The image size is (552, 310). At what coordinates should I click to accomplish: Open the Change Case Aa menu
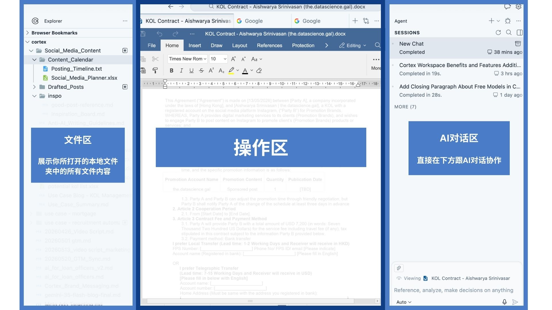[256, 59]
